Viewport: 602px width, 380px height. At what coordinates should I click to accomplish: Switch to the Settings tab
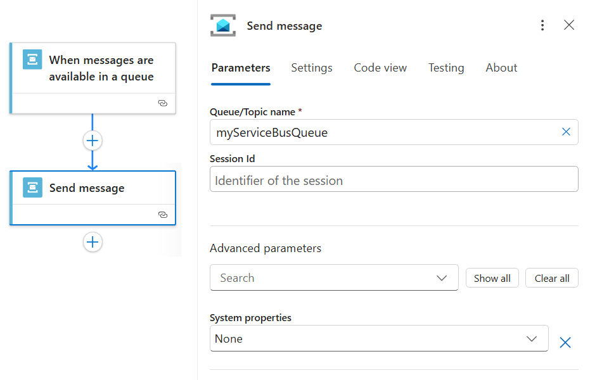click(x=311, y=68)
